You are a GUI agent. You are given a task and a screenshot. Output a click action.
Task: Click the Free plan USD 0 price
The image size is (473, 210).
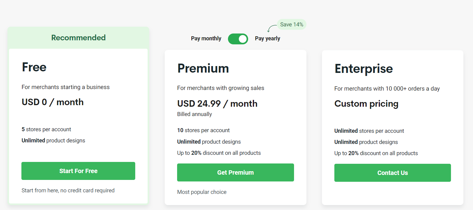pyautogui.click(x=52, y=102)
